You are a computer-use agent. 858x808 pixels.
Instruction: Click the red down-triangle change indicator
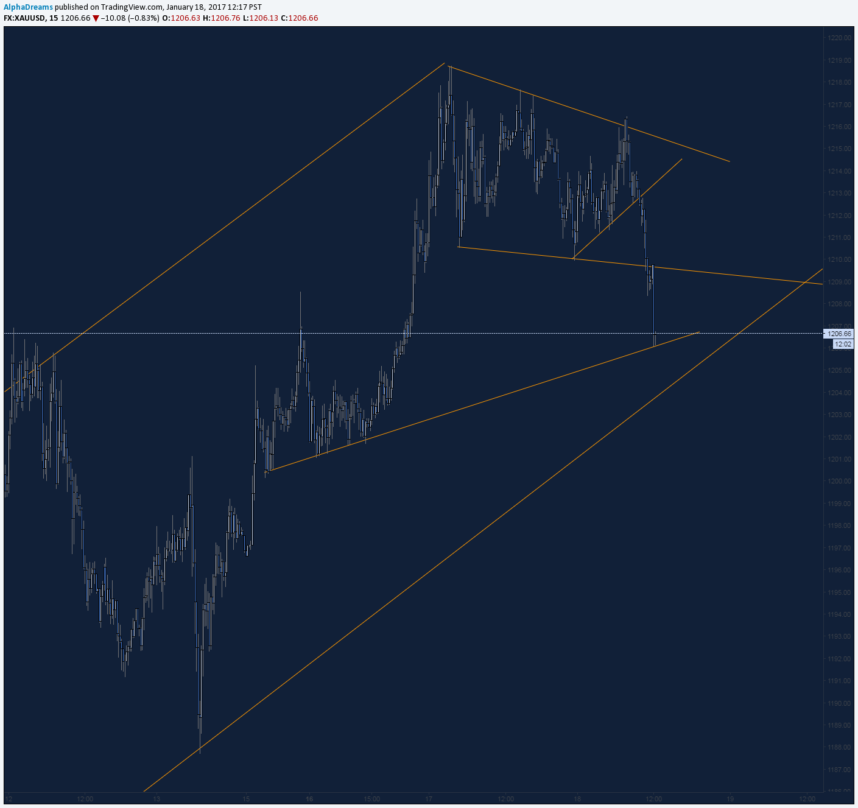[96, 18]
